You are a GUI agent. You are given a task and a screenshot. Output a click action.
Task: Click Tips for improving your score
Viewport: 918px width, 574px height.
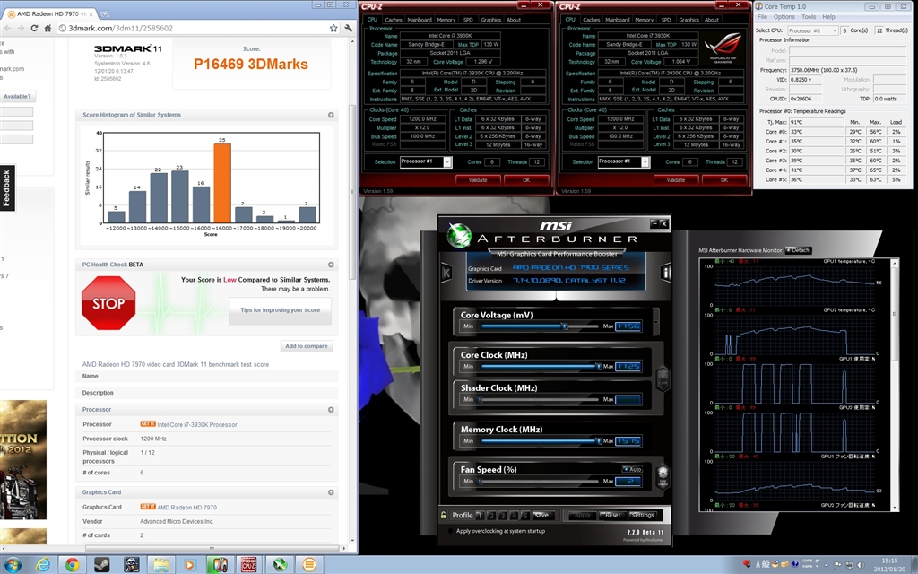click(280, 309)
